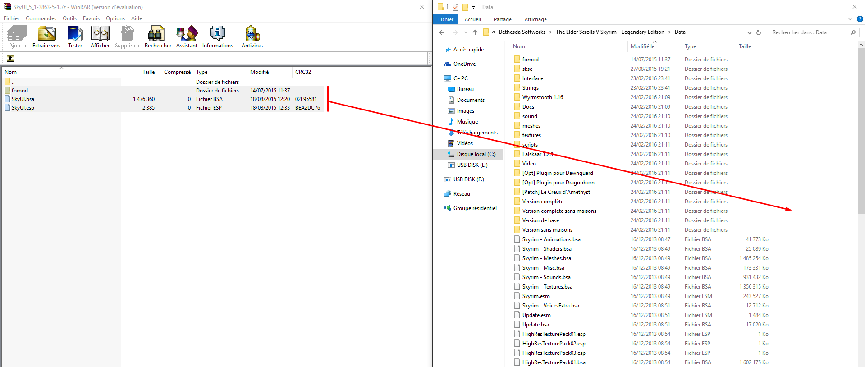Screen dimensions: 865x367
Task: Open Musique folder in sidebar
Action: 463,122
